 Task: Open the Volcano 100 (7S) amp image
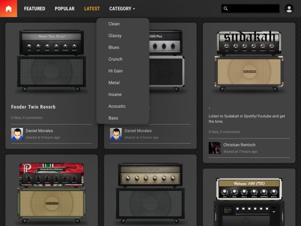coord(249,202)
